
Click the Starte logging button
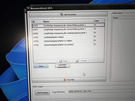coord(42,92)
